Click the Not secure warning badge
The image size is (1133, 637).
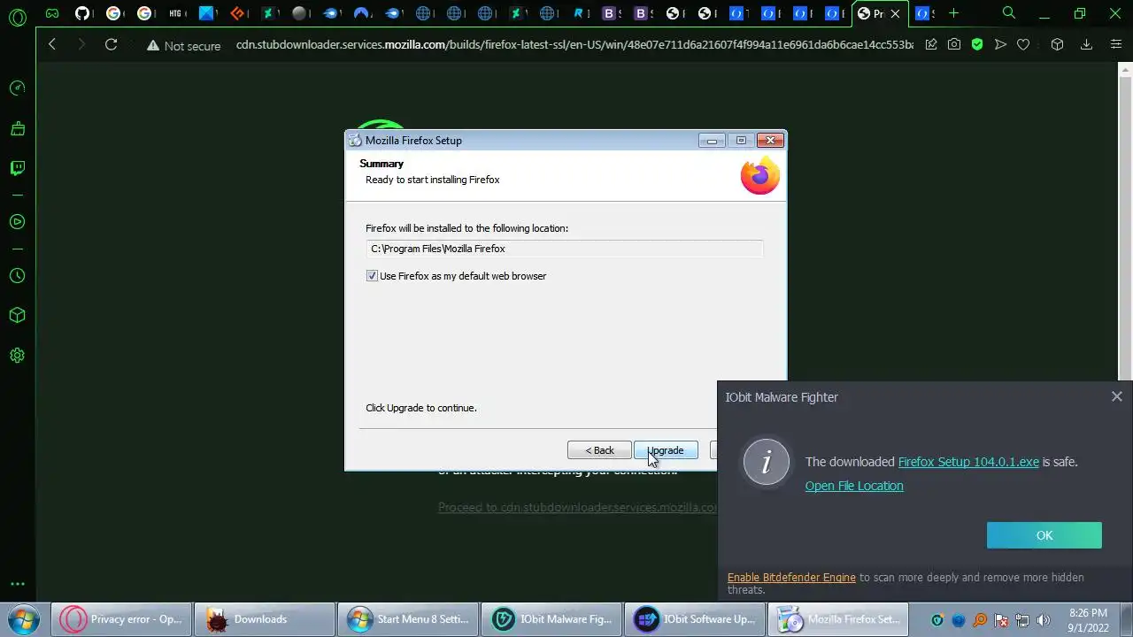click(183, 45)
